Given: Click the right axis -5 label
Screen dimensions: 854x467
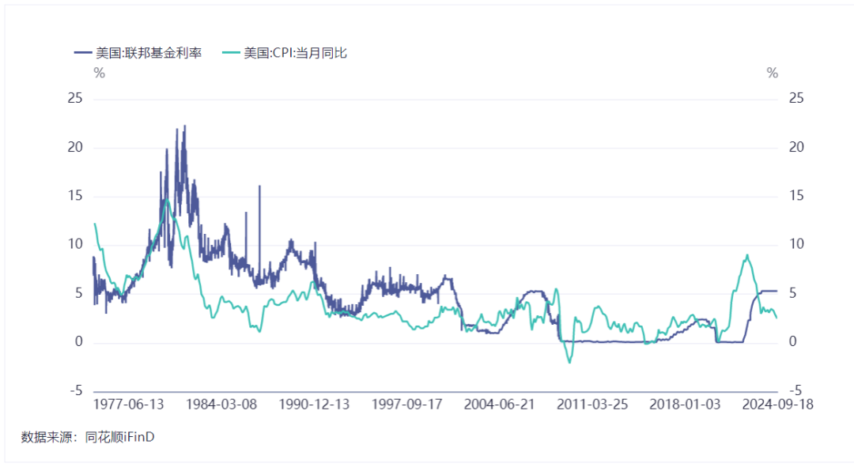Looking at the screenshot, I should tap(795, 390).
